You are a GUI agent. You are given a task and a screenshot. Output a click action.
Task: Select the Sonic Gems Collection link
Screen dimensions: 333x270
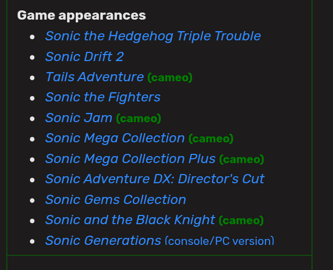pos(116,200)
